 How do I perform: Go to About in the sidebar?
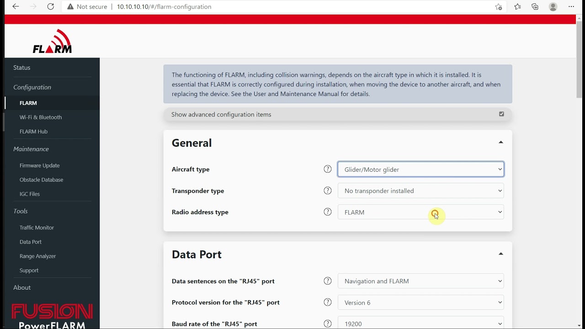22,287
